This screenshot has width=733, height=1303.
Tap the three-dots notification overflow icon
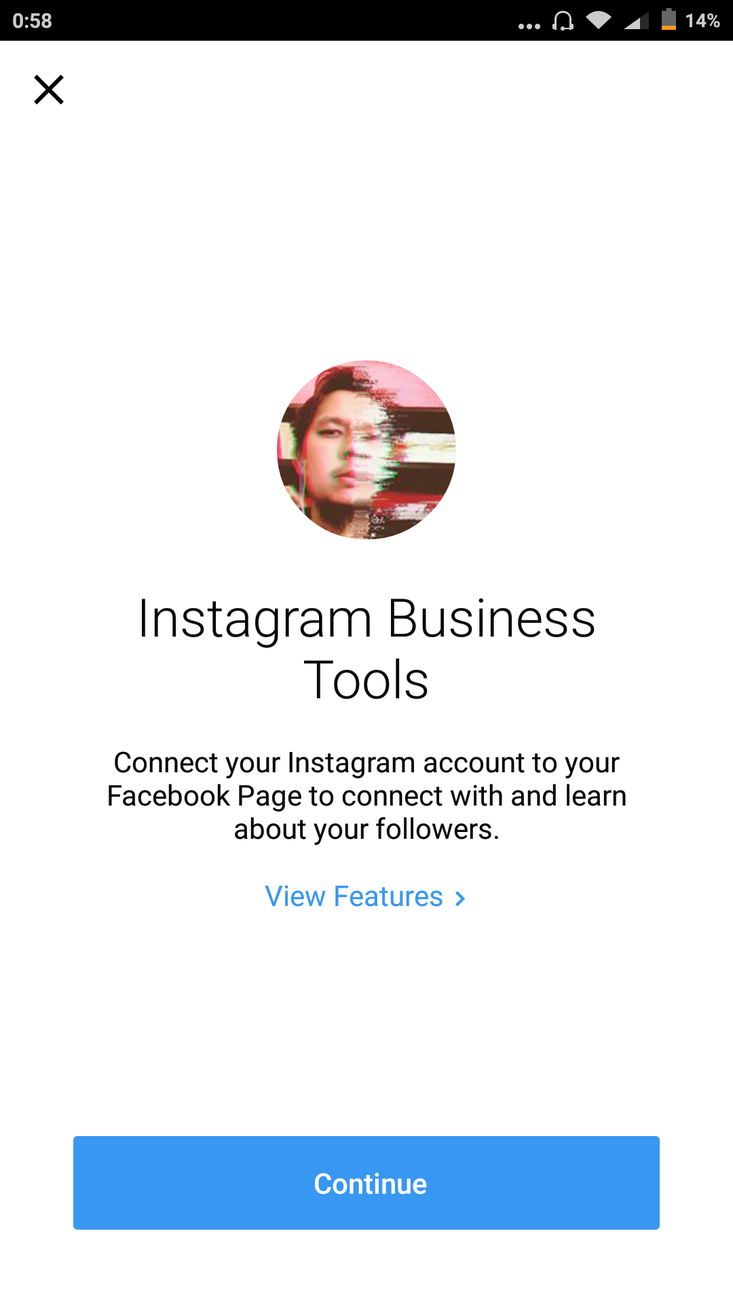pos(529,26)
